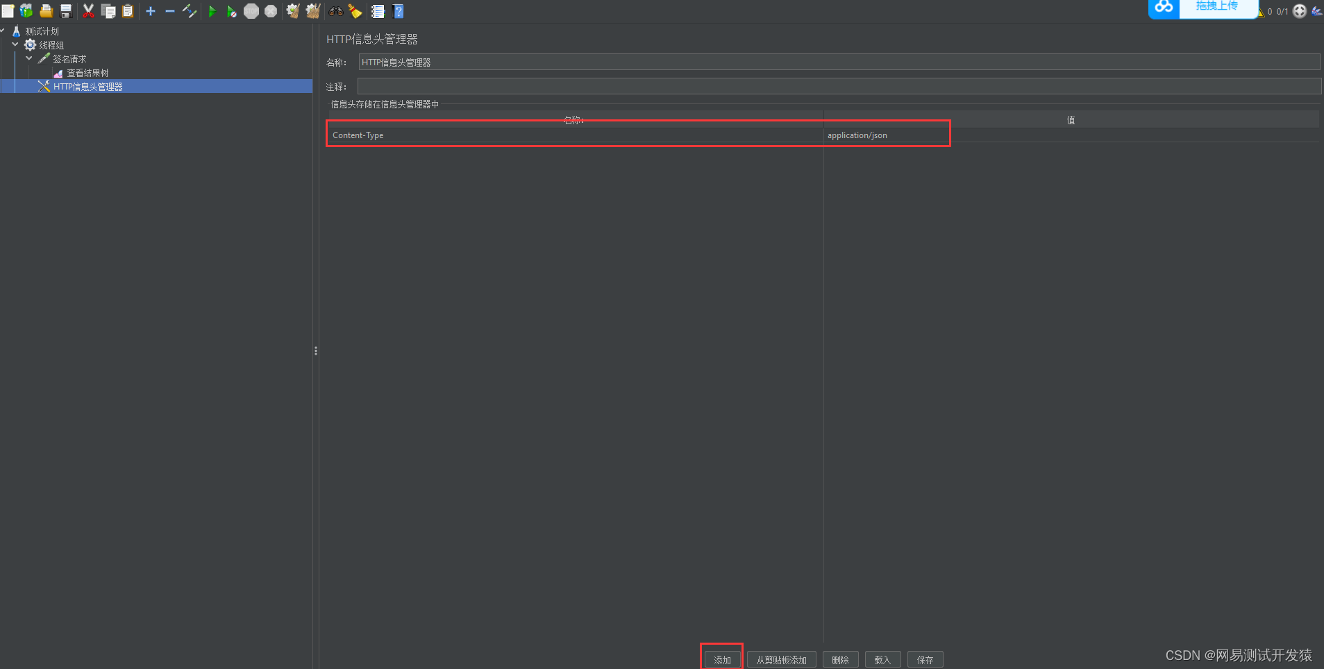Click the 删除 button
The width and height of the screenshot is (1324, 669).
point(840,660)
